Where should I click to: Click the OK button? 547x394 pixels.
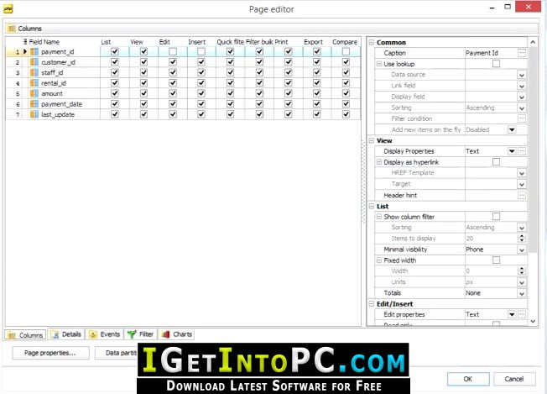468,379
